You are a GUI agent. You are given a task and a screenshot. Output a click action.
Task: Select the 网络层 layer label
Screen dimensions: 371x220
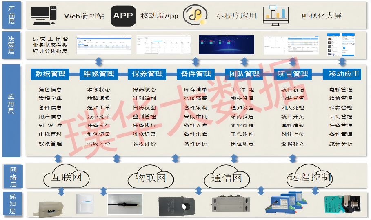(13, 176)
